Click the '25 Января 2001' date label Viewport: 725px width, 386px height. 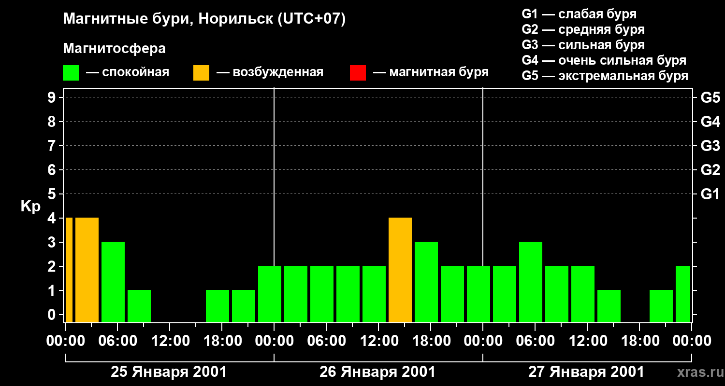coord(169,372)
